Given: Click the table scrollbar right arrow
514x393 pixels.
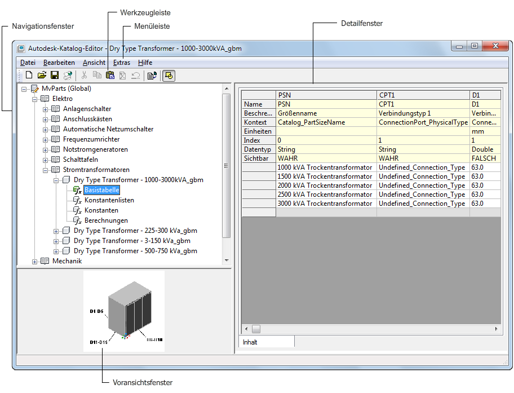Looking at the screenshot, I should tap(497, 329).
